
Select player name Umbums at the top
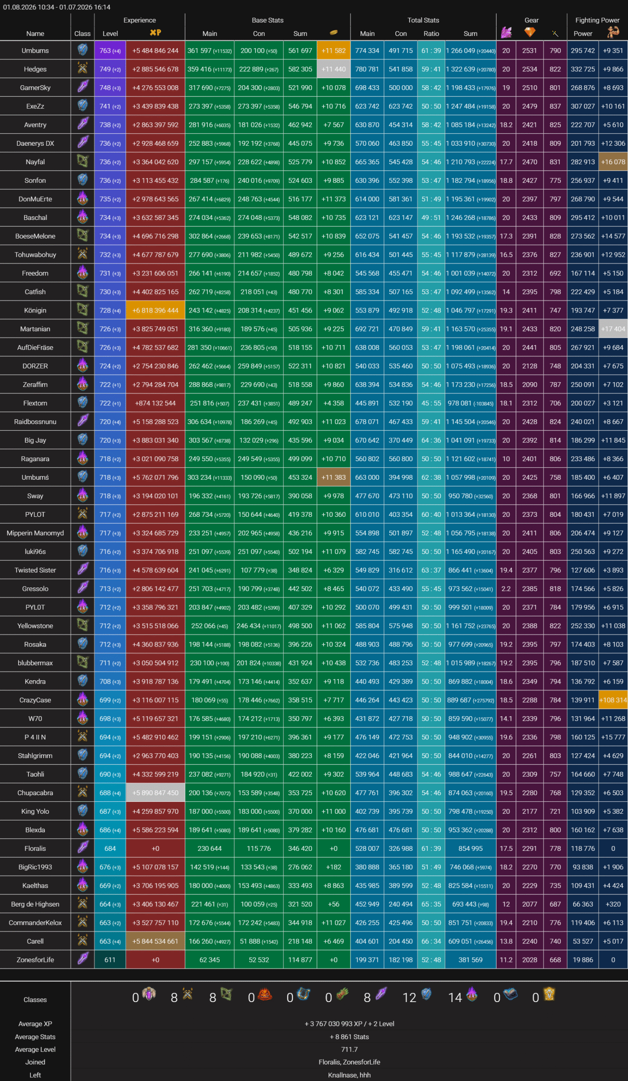[35, 51]
